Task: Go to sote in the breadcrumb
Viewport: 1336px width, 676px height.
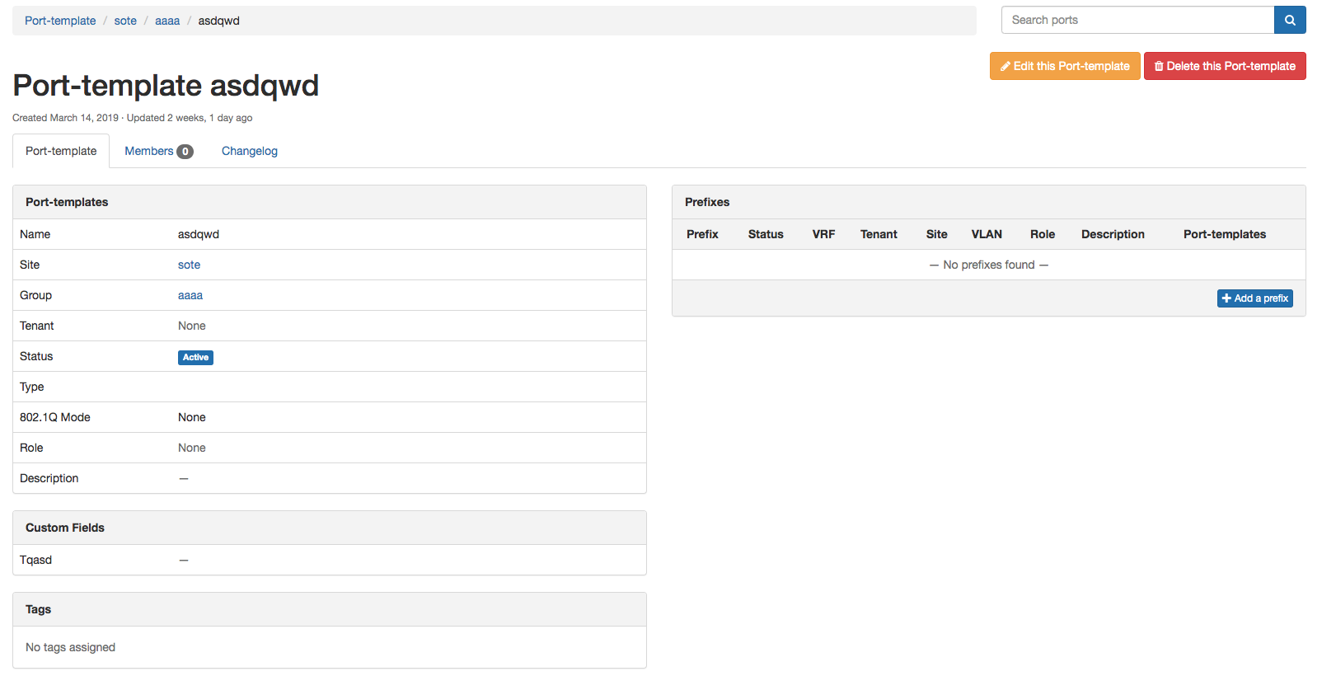Action: [125, 21]
